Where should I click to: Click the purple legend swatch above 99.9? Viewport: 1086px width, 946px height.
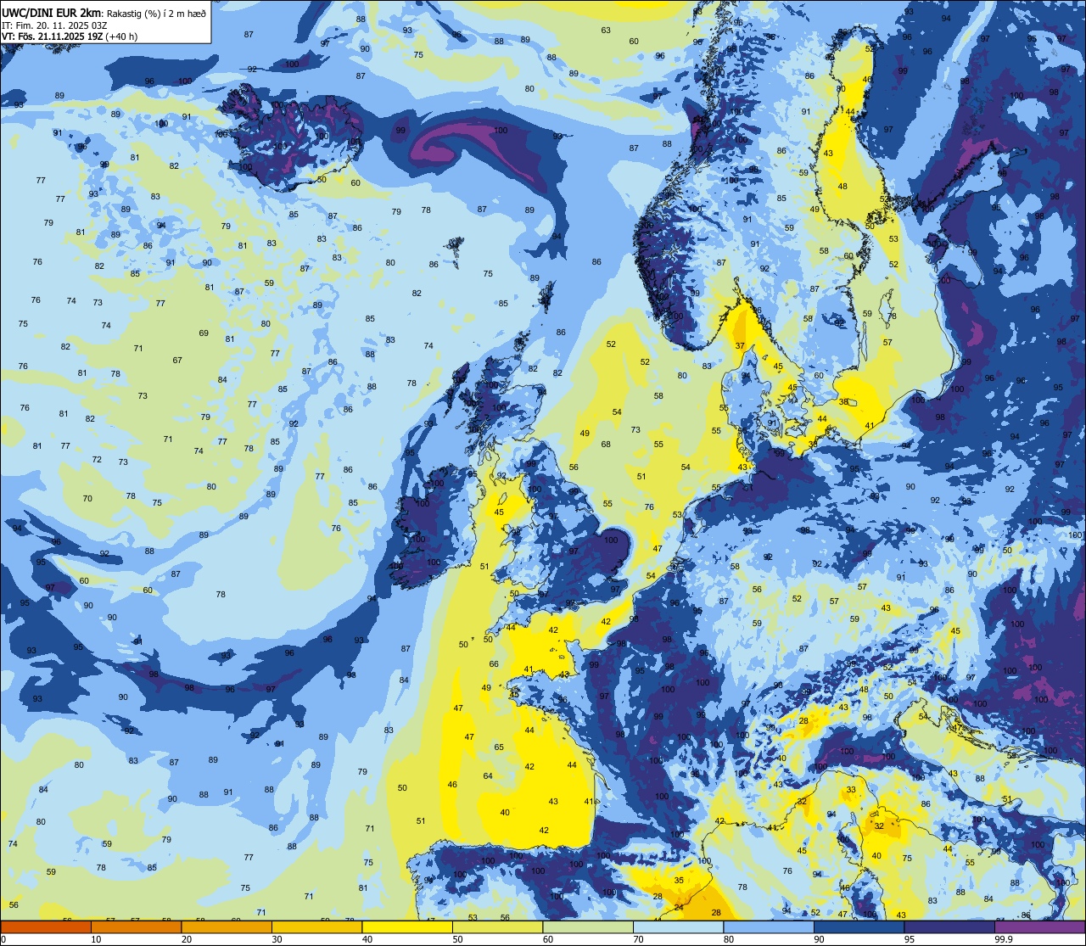[x=1039, y=927]
